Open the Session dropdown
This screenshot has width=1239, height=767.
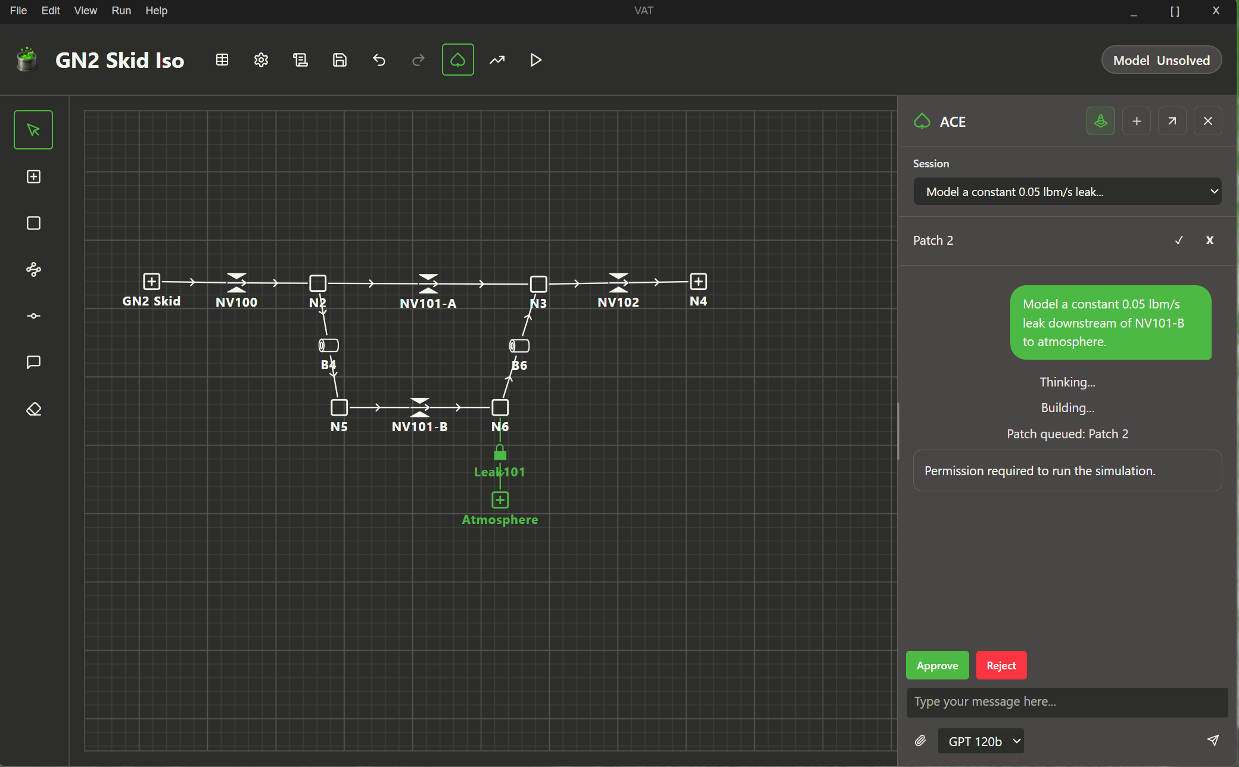click(1067, 191)
